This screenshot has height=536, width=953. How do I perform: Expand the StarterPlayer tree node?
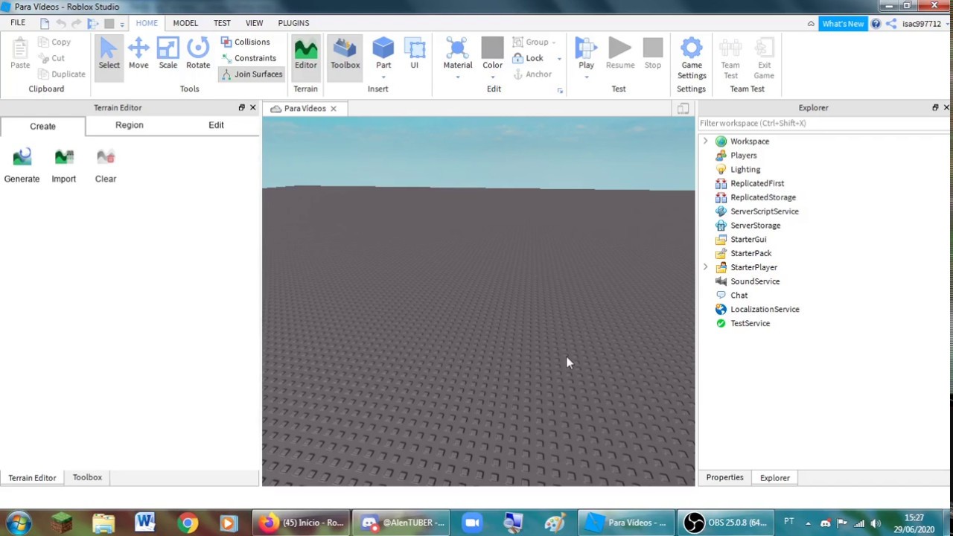point(705,267)
